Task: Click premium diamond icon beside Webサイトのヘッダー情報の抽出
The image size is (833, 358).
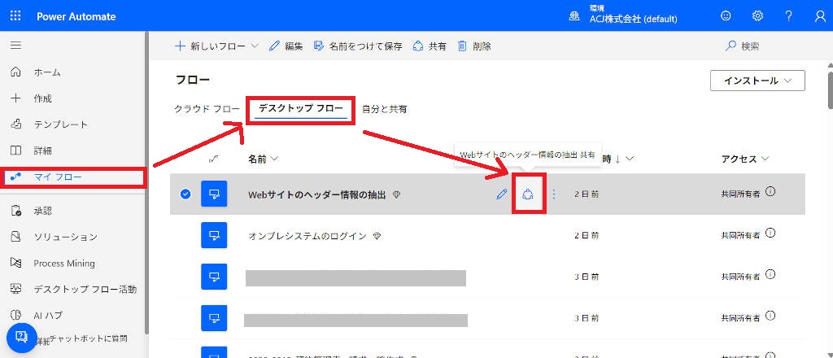Action: 396,195
